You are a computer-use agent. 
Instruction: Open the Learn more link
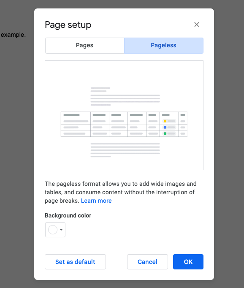pyautogui.click(x=96, y=201)
